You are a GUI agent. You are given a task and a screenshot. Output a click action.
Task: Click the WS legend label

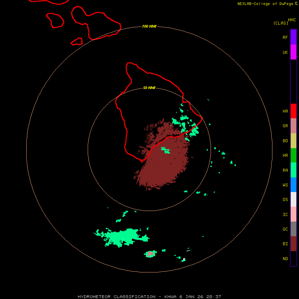285,185
